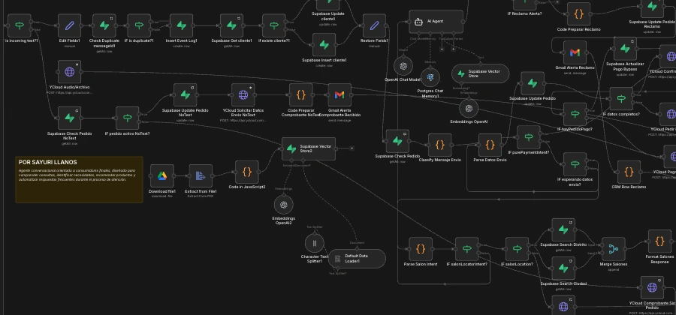Click the Supabase Vector Store tool node

click(x=480, y=73)
